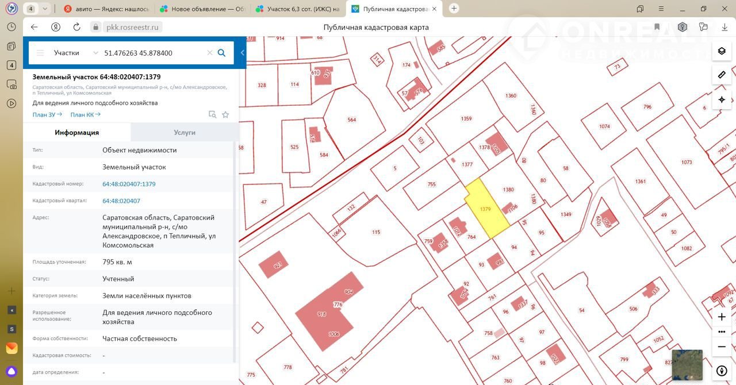
Task: Click the search magnifier icon
Action: point(221,53)
